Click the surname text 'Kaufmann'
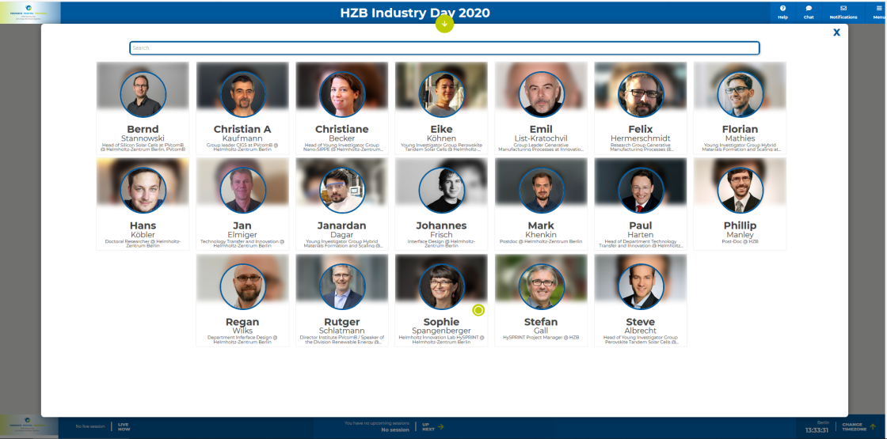The height and width of the screenshot is (439, 887). [242, 138]
